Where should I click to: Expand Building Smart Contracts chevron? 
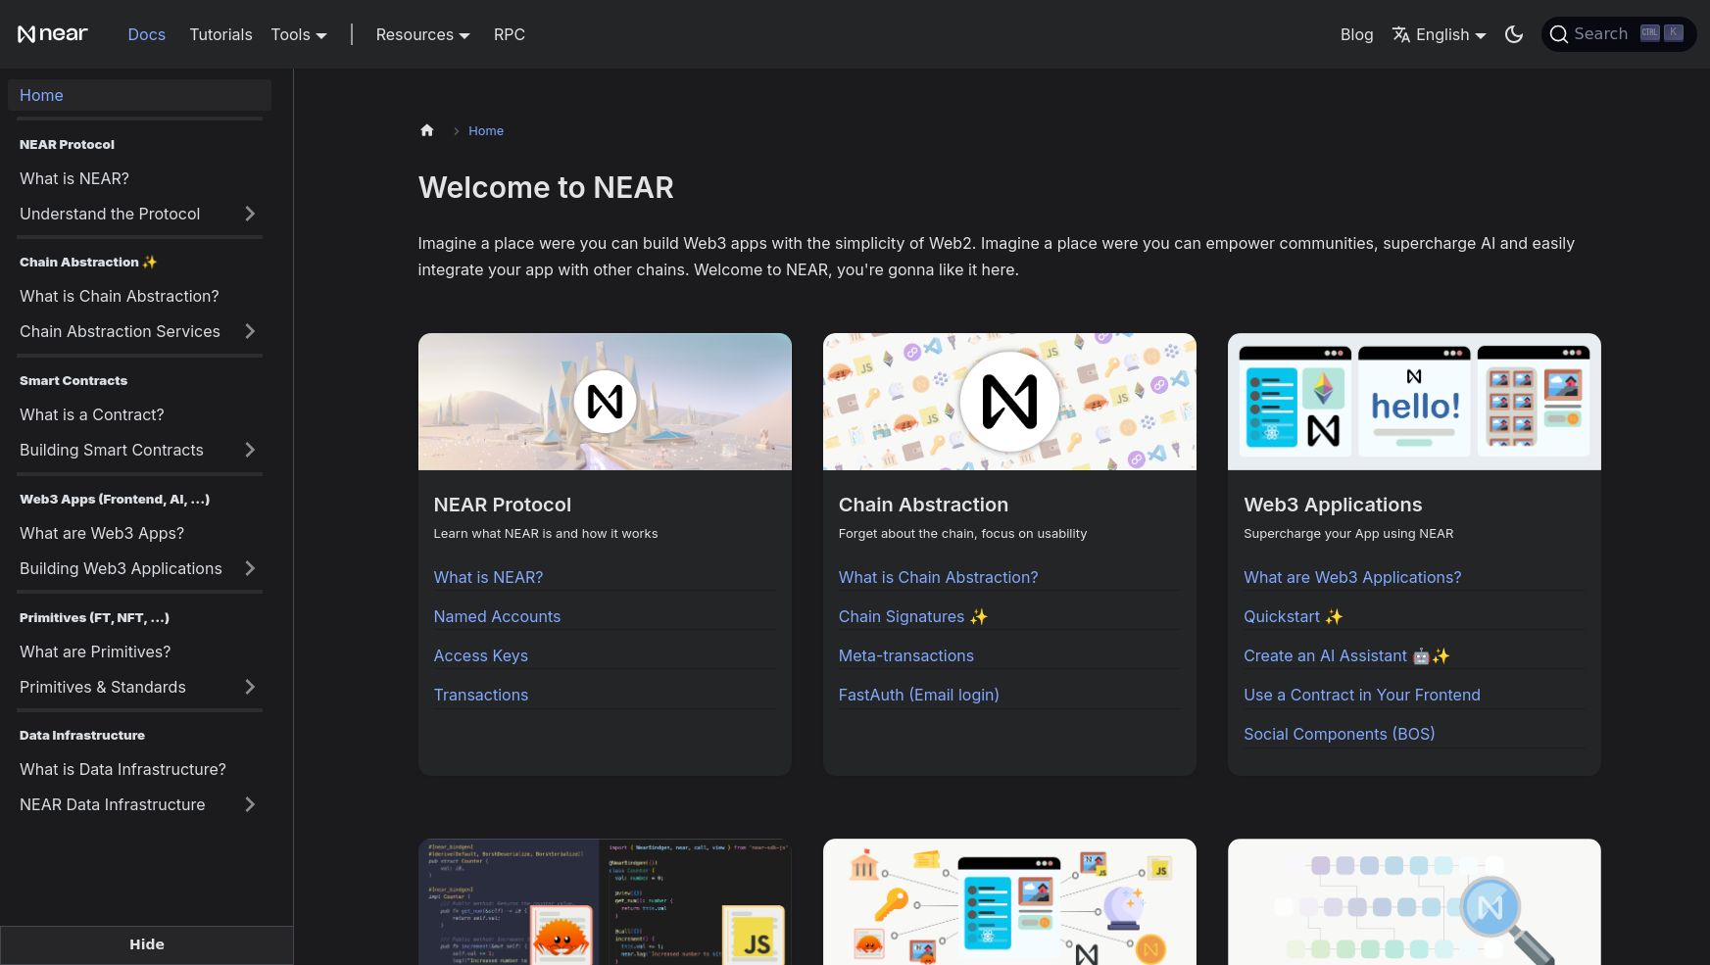250,450
